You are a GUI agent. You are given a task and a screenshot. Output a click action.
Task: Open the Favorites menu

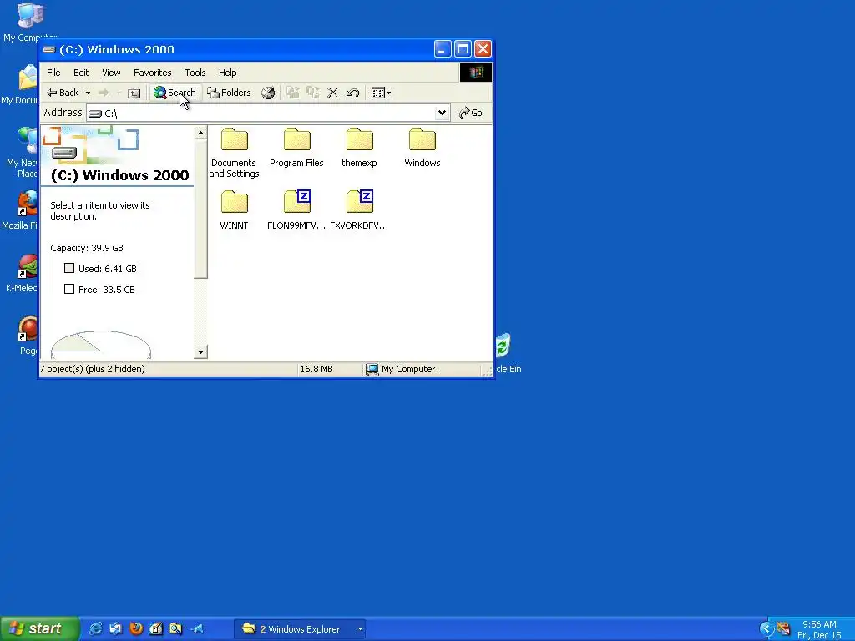(x=153, y=73)
